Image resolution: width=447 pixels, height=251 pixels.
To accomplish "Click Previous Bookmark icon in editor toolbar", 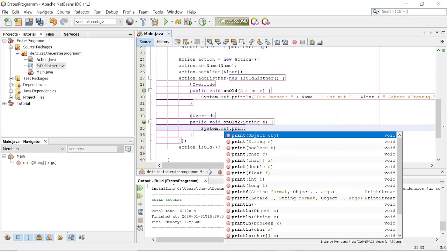I will tap(251, 42).
